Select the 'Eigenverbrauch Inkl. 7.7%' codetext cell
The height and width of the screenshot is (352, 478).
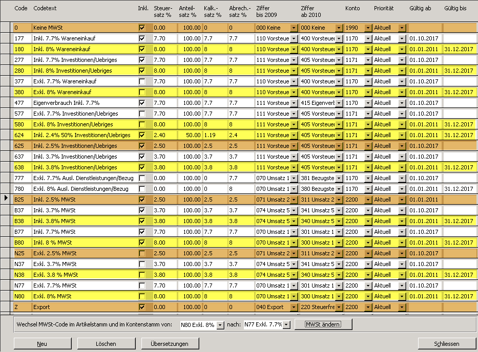pos(82,103)
